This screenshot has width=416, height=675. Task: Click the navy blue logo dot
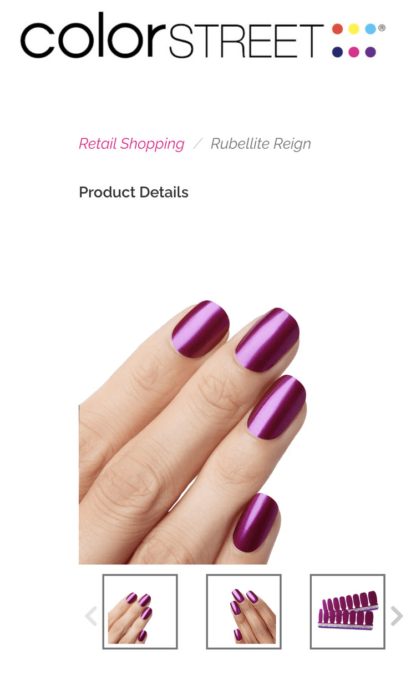(337, 52)
